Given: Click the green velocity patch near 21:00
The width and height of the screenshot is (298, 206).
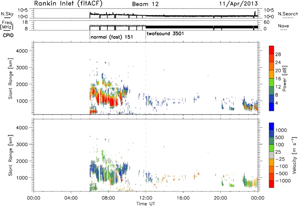Looking at the screenshot, I should pos(232,185).
